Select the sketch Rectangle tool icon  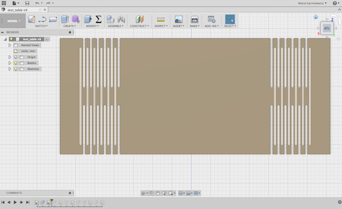tap(53, 19)
